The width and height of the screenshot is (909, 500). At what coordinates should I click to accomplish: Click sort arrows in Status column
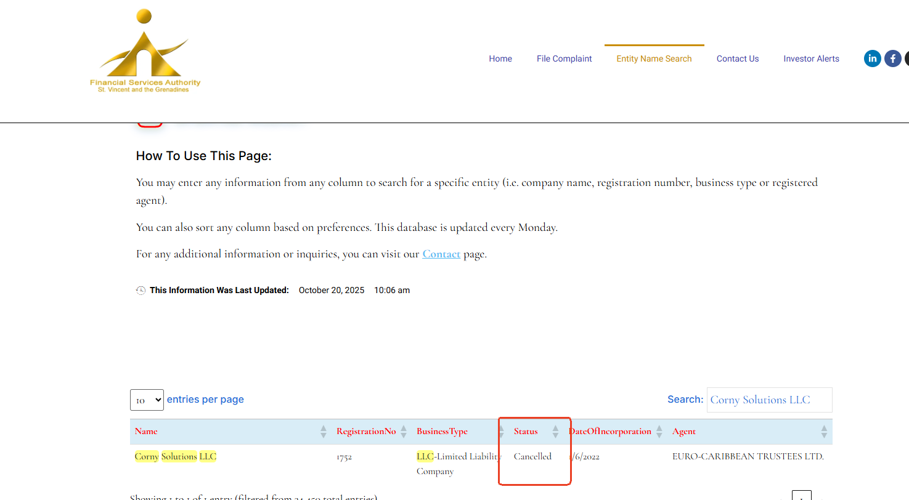point(555,432)
